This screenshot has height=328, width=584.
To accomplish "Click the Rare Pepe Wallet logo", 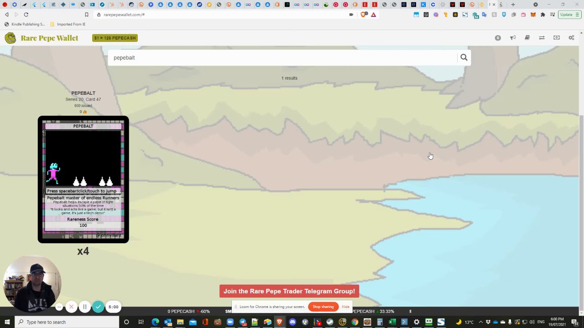I will coord(42,38).
